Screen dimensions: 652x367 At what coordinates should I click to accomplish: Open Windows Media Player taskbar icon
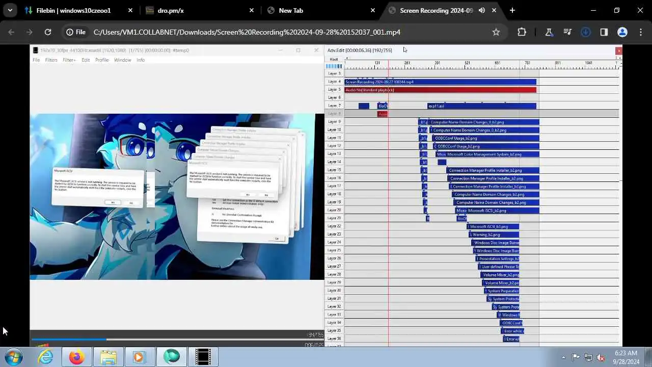pos(139,357)
